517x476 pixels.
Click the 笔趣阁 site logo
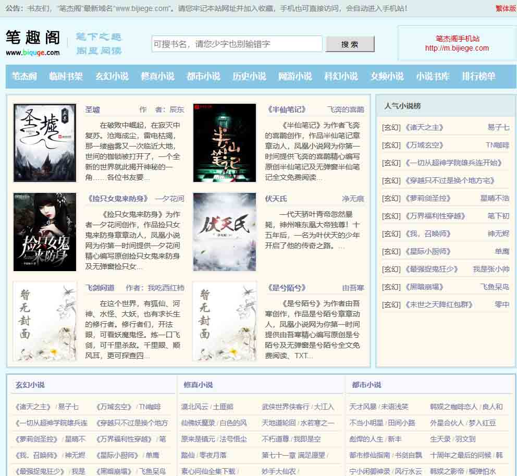pos(33,43)
